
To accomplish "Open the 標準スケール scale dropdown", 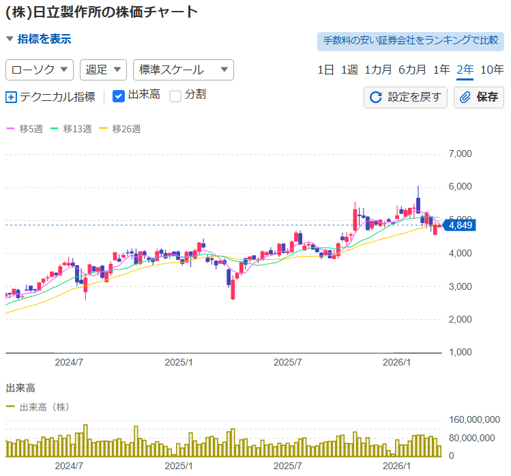I will [x=183, y=70].
